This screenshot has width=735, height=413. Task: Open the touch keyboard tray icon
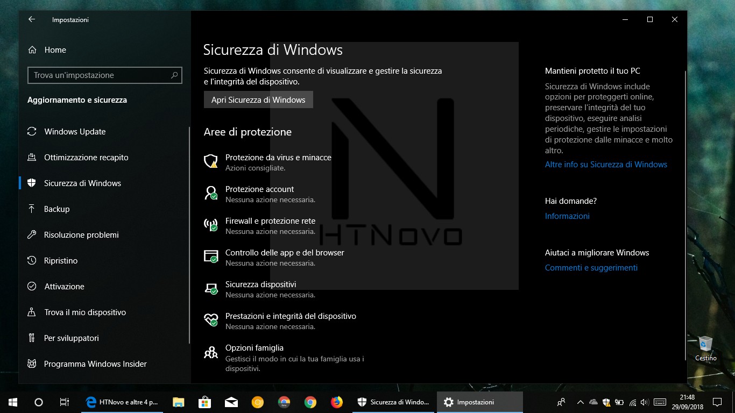click(660, 402)
